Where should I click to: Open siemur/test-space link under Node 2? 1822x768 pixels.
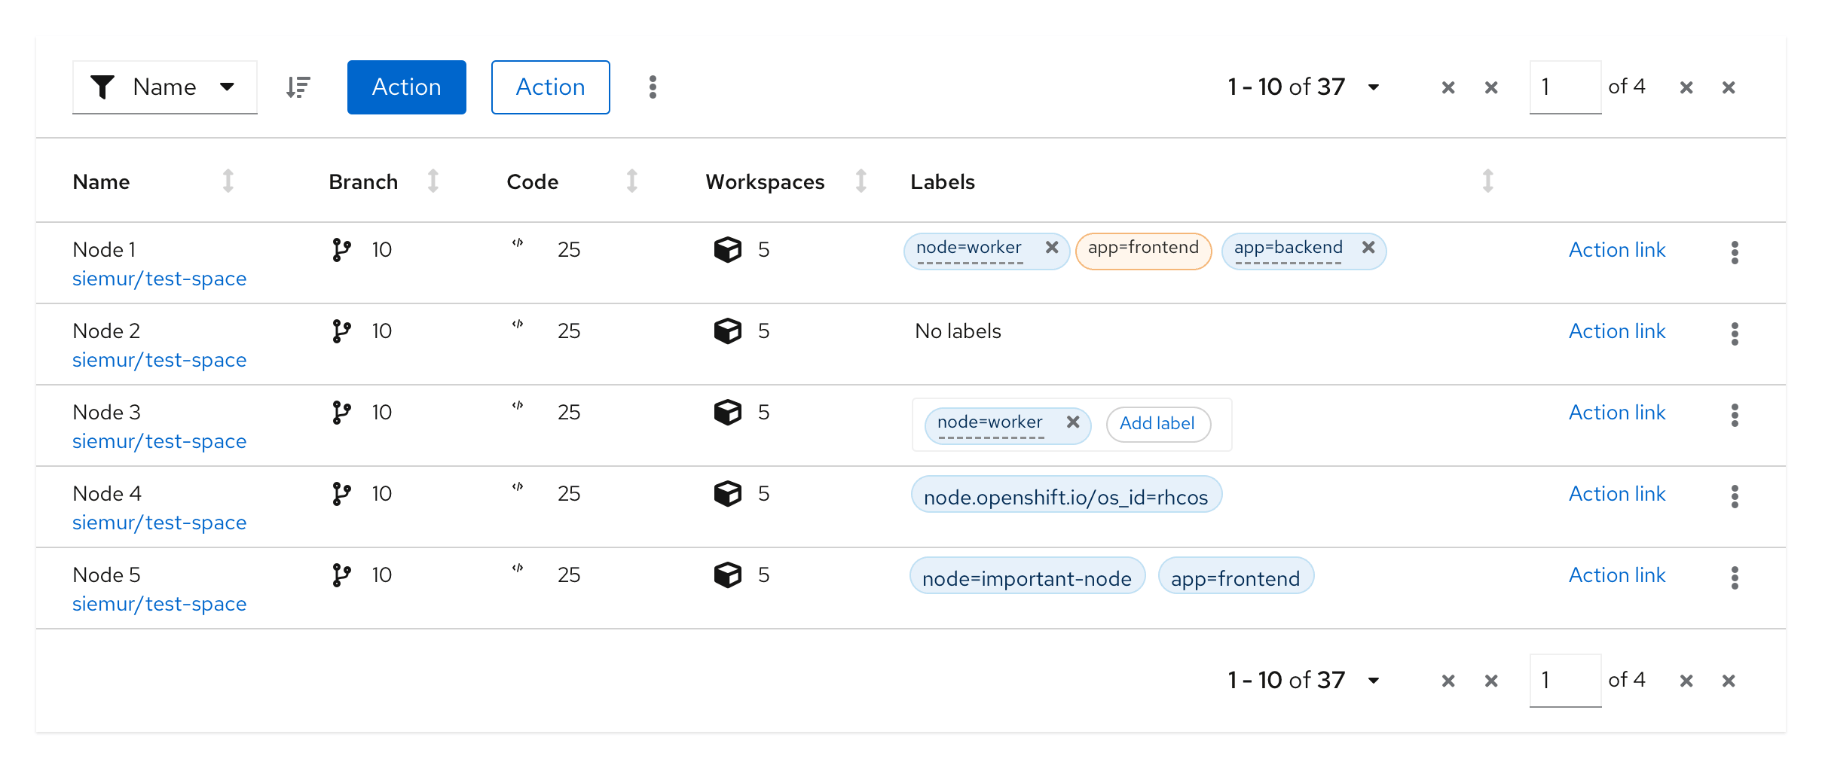tap(159, 360)
